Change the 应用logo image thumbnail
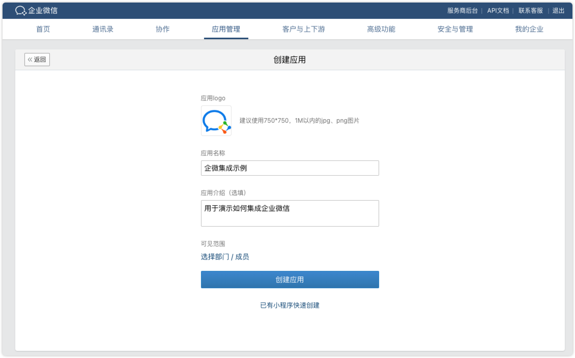Image resolution: width=575 pixels, height=358 pixels. [x=216, y=121]
